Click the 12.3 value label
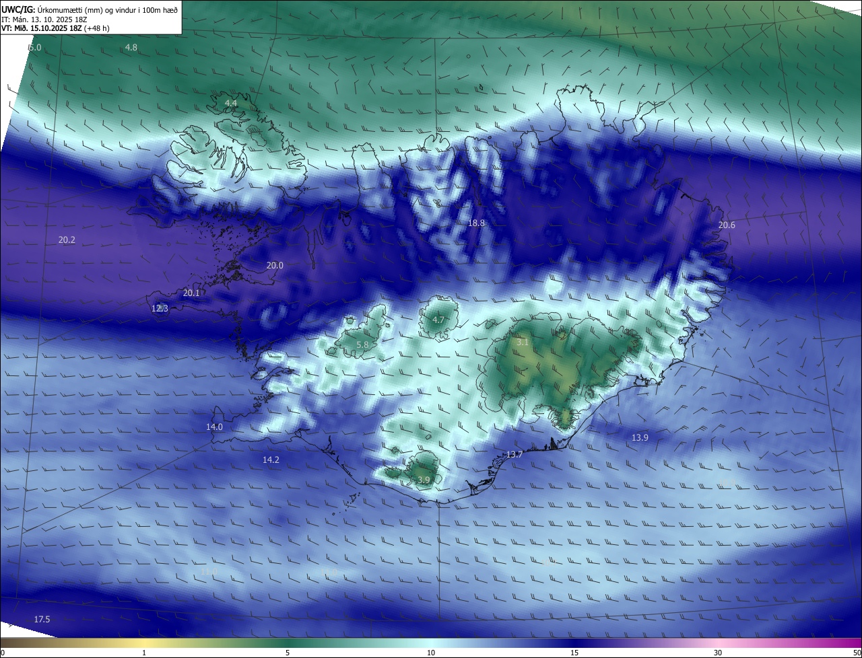This screenshot has height=658, width=862. 160,309
